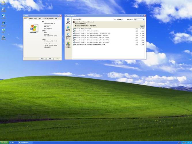This screenshot has height=144, width=192.
Task: Open the Add New Programs sidebar icon
Action: pyautogui.click(x=68, y=28)
